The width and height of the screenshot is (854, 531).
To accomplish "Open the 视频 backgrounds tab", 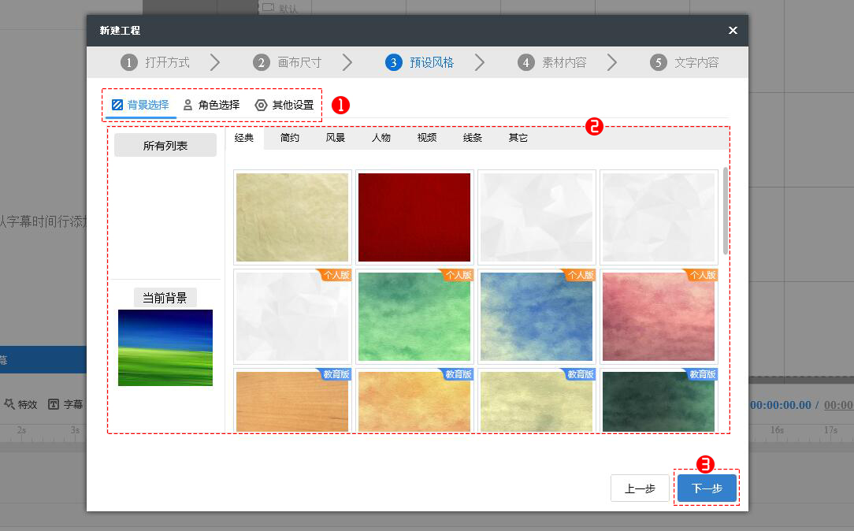I will 425,137.
